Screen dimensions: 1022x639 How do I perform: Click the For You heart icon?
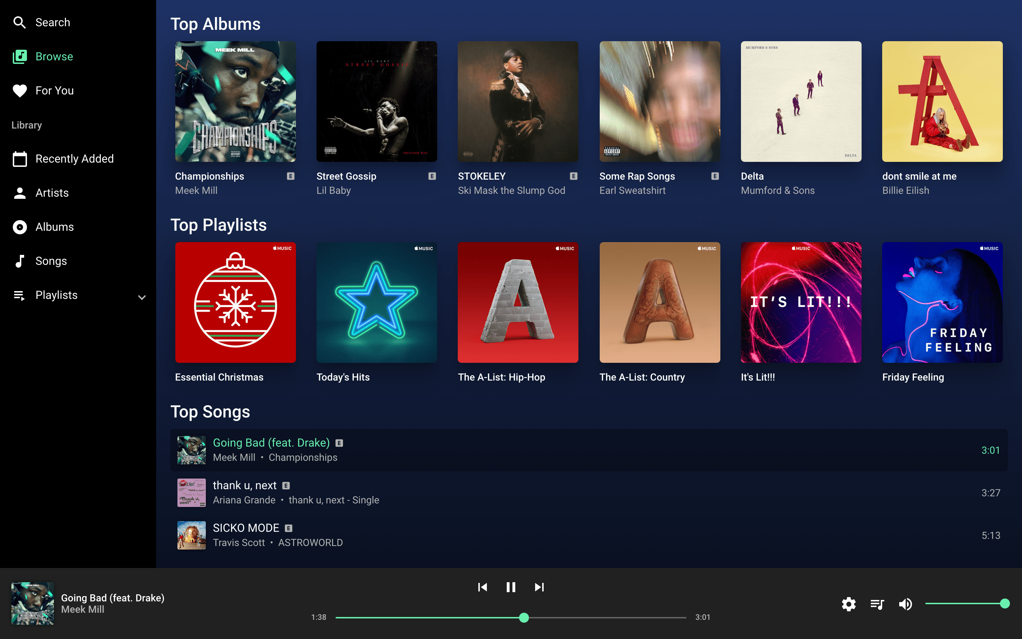(x=20, y=90)
